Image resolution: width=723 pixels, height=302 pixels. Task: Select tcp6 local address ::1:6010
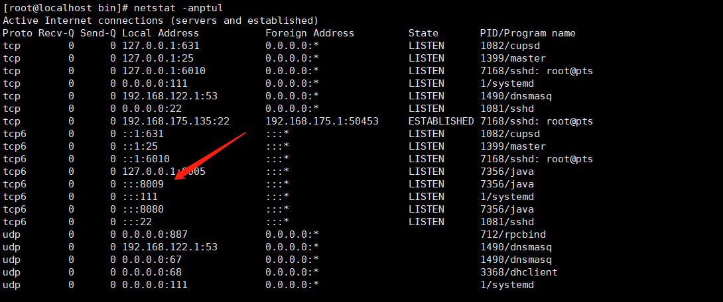[146, 159]
